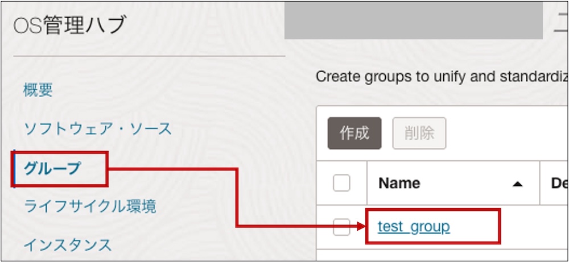The height and width of the screenshot is (262, 569).
Task: Open the 概要 page in sidebar
Action: [38, 90]
